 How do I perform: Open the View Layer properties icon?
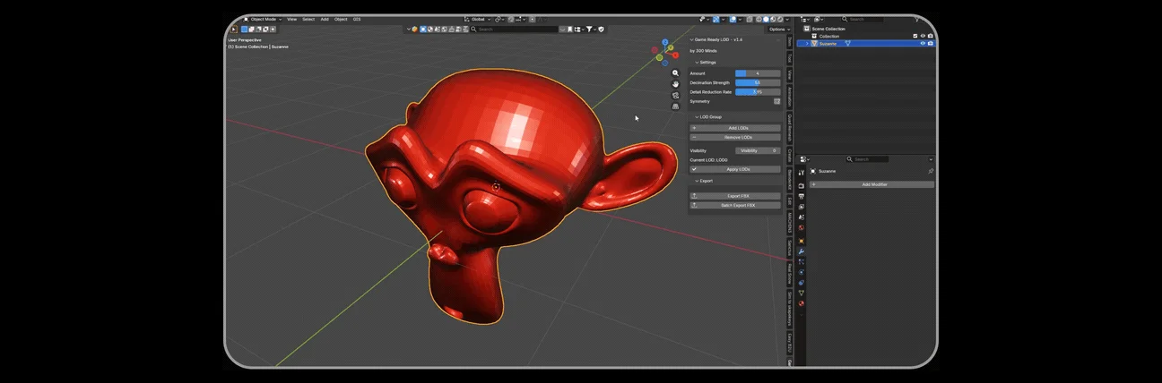click(x=801, y=207)
